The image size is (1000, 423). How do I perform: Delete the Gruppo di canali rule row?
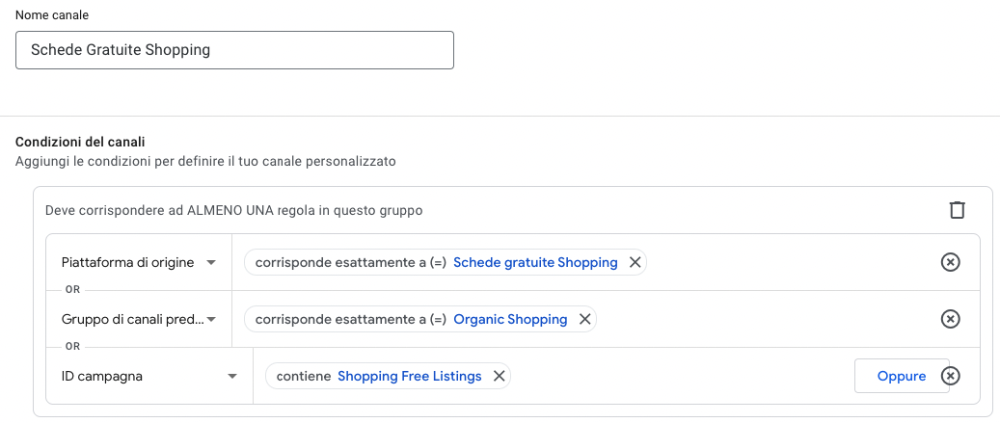pos(950,319)
